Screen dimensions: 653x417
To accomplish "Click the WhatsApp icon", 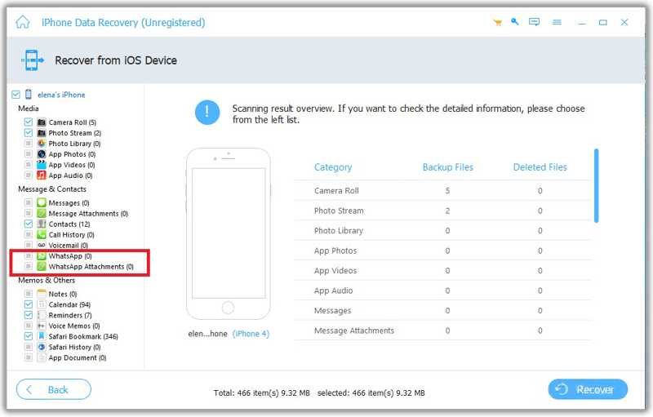I will [42, 256].
